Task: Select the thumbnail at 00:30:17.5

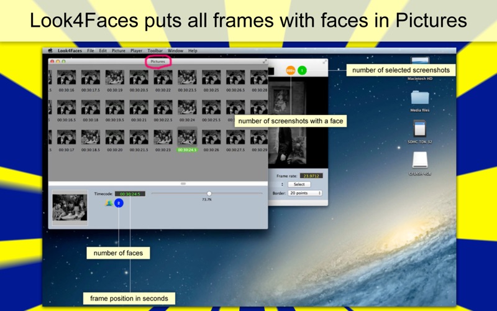Action: click(x=90, y=77)
